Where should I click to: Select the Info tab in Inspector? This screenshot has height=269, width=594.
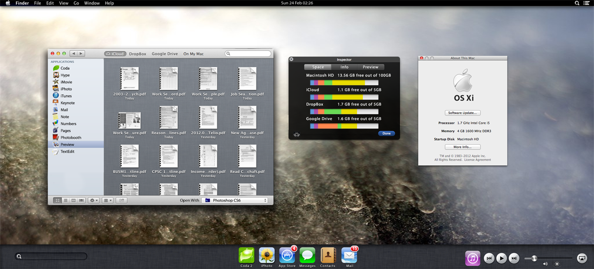[x=345, y=67]
